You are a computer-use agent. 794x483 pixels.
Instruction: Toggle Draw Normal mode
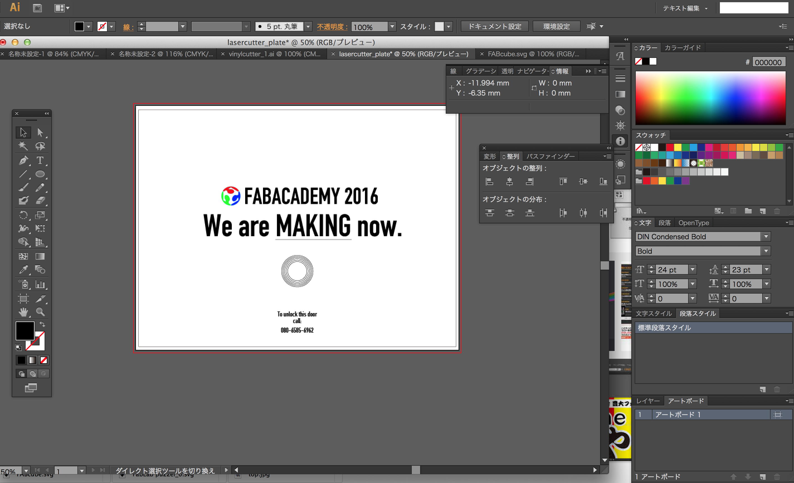[x=21, y=374]
